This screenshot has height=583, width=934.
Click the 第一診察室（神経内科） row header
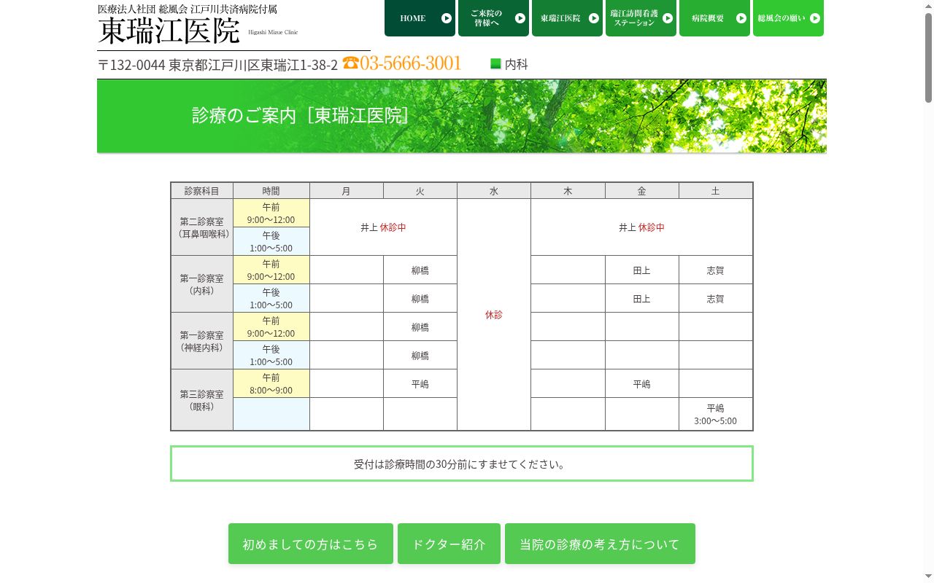(202, 341)
